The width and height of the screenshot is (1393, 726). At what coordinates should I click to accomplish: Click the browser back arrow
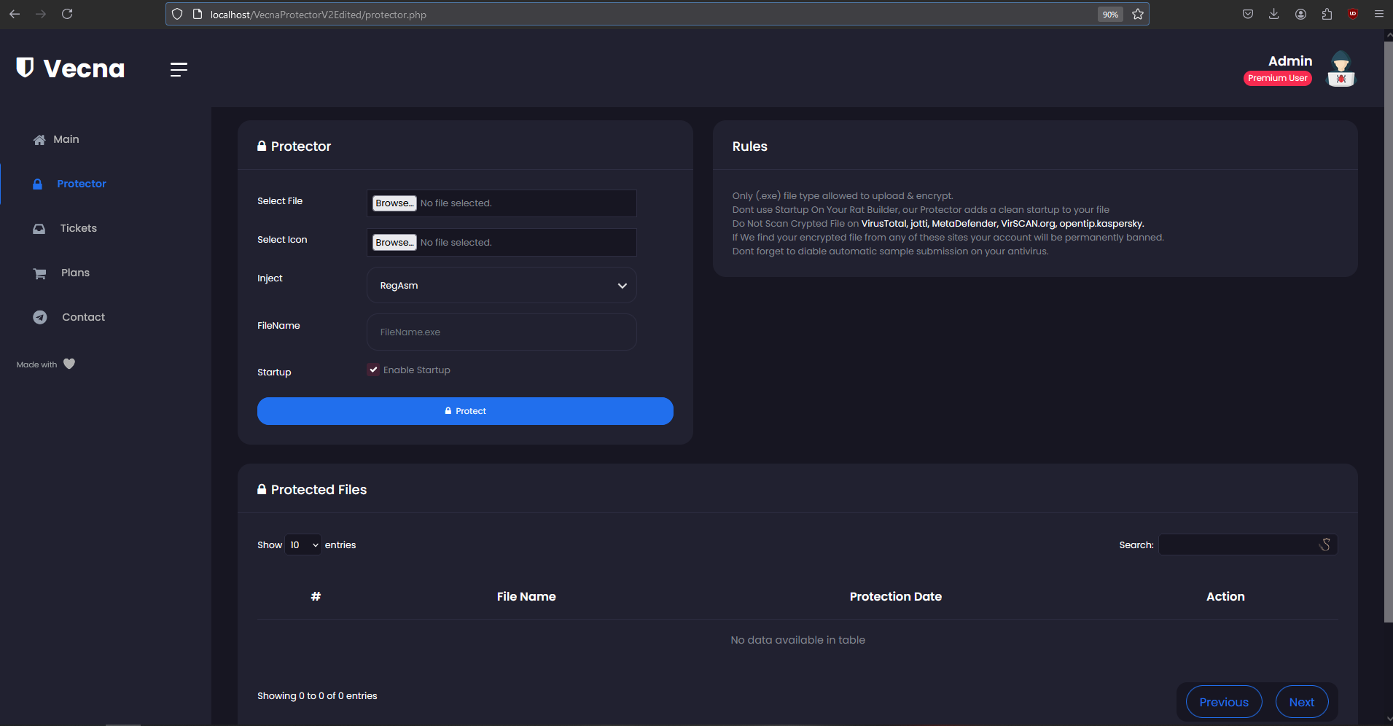click(x=15, y=14)
